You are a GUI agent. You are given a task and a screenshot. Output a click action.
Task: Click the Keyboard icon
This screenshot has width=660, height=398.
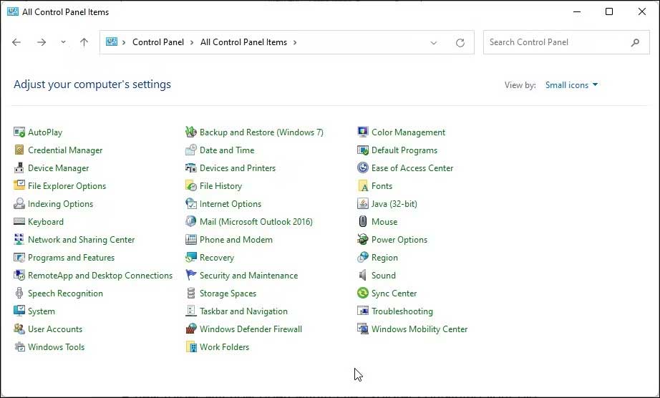(x=19, y=222)
